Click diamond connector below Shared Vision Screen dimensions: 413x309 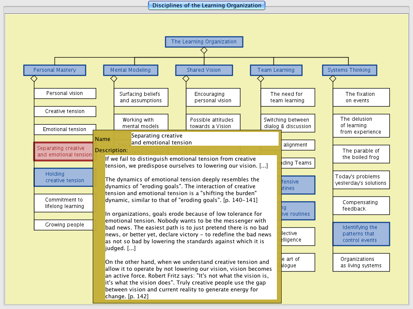pyautogui.click(x=186, y=79)
